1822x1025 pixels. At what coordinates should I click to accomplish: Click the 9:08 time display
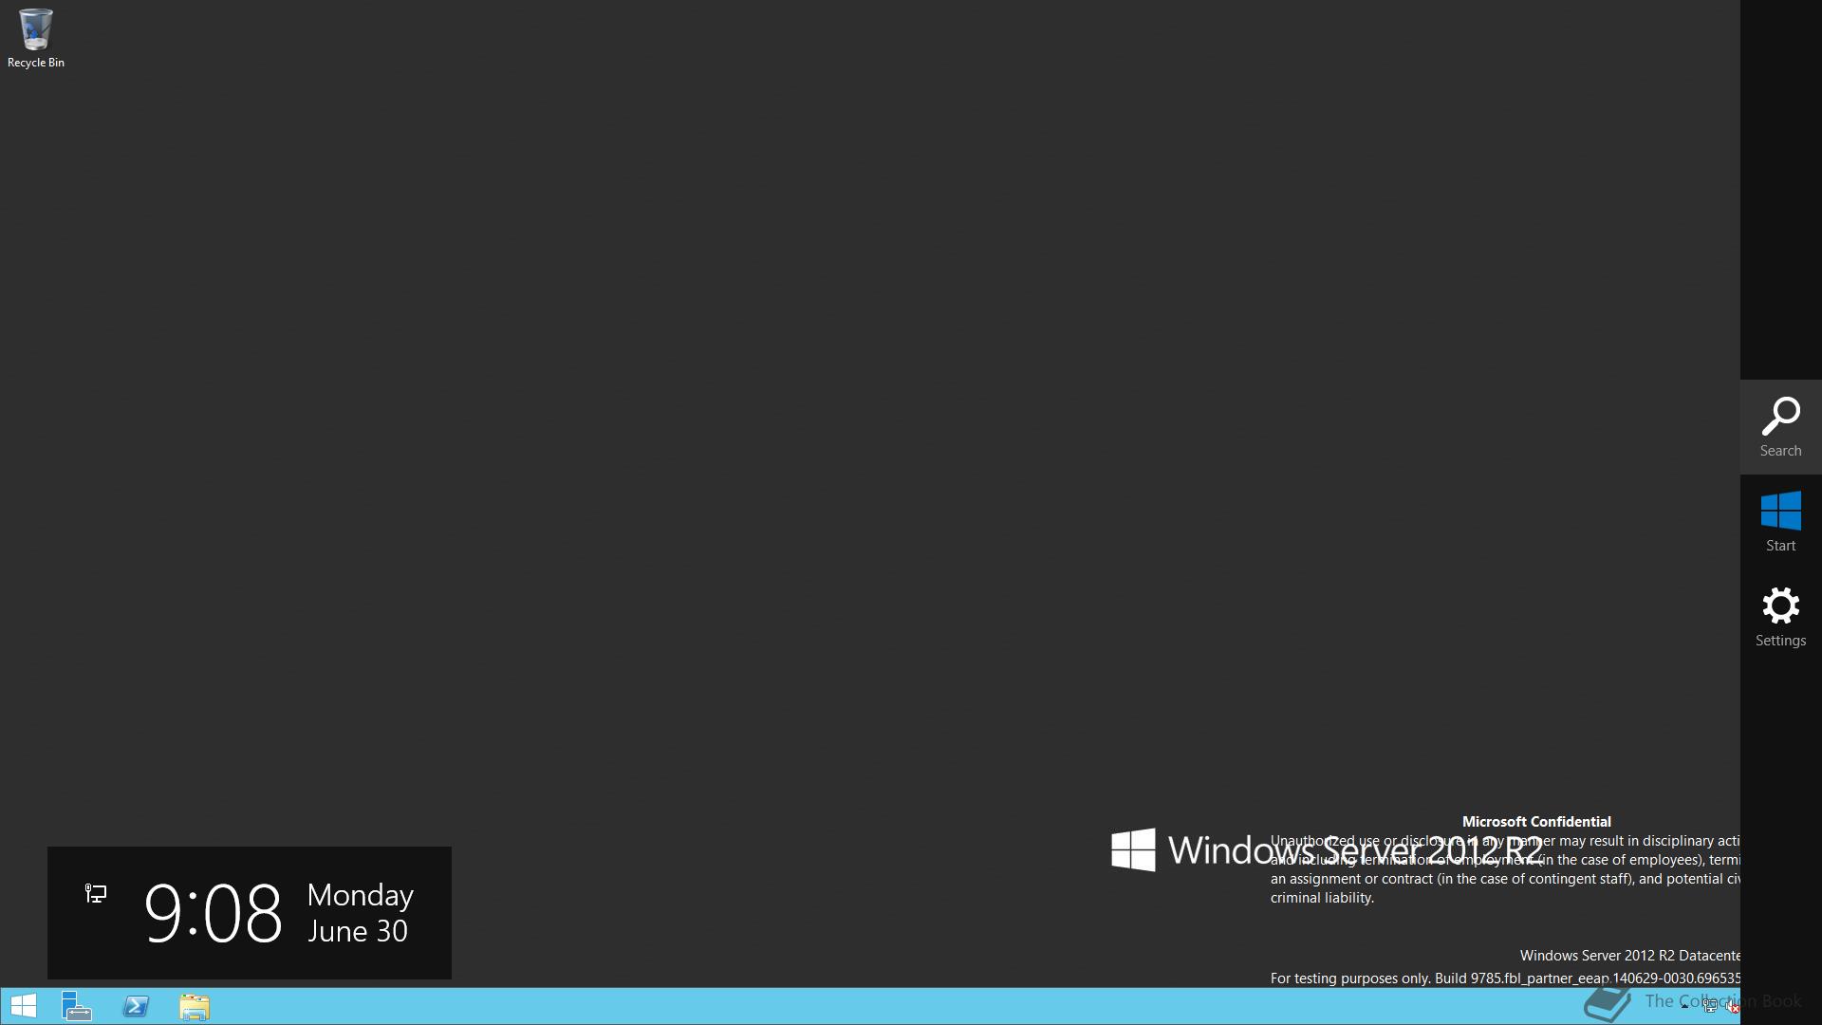point(214,913)
